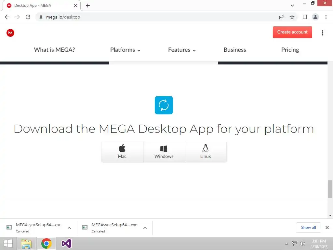Download the Mac desktop app
The height and width of the screenshot is (250, 333).
(122, 152)
